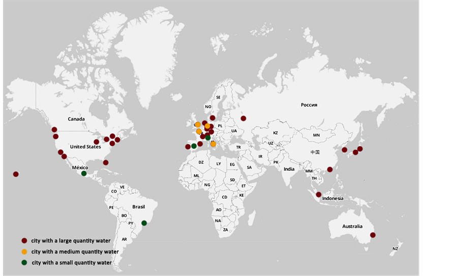
Task: Click the CO label for Colombia
Action: tap(114, 192)
